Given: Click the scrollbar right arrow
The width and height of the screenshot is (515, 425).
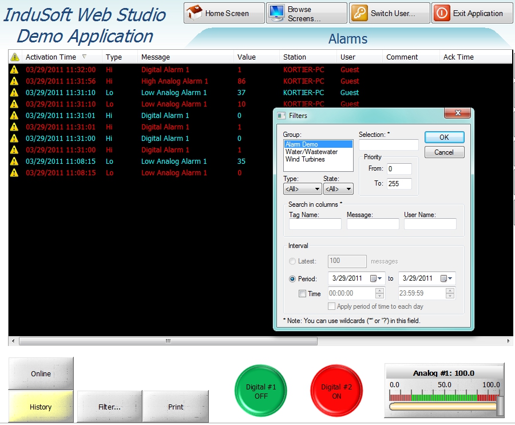Looking at the screenshot, I should coord(508,341).
